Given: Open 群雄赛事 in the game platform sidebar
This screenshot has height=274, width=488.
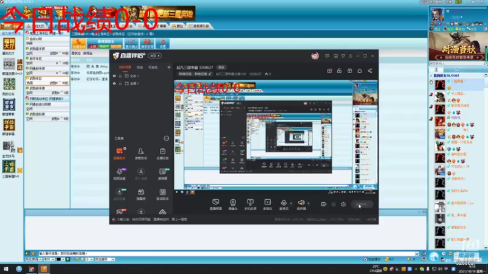Looking at the screenshot, I should (9, 107).
